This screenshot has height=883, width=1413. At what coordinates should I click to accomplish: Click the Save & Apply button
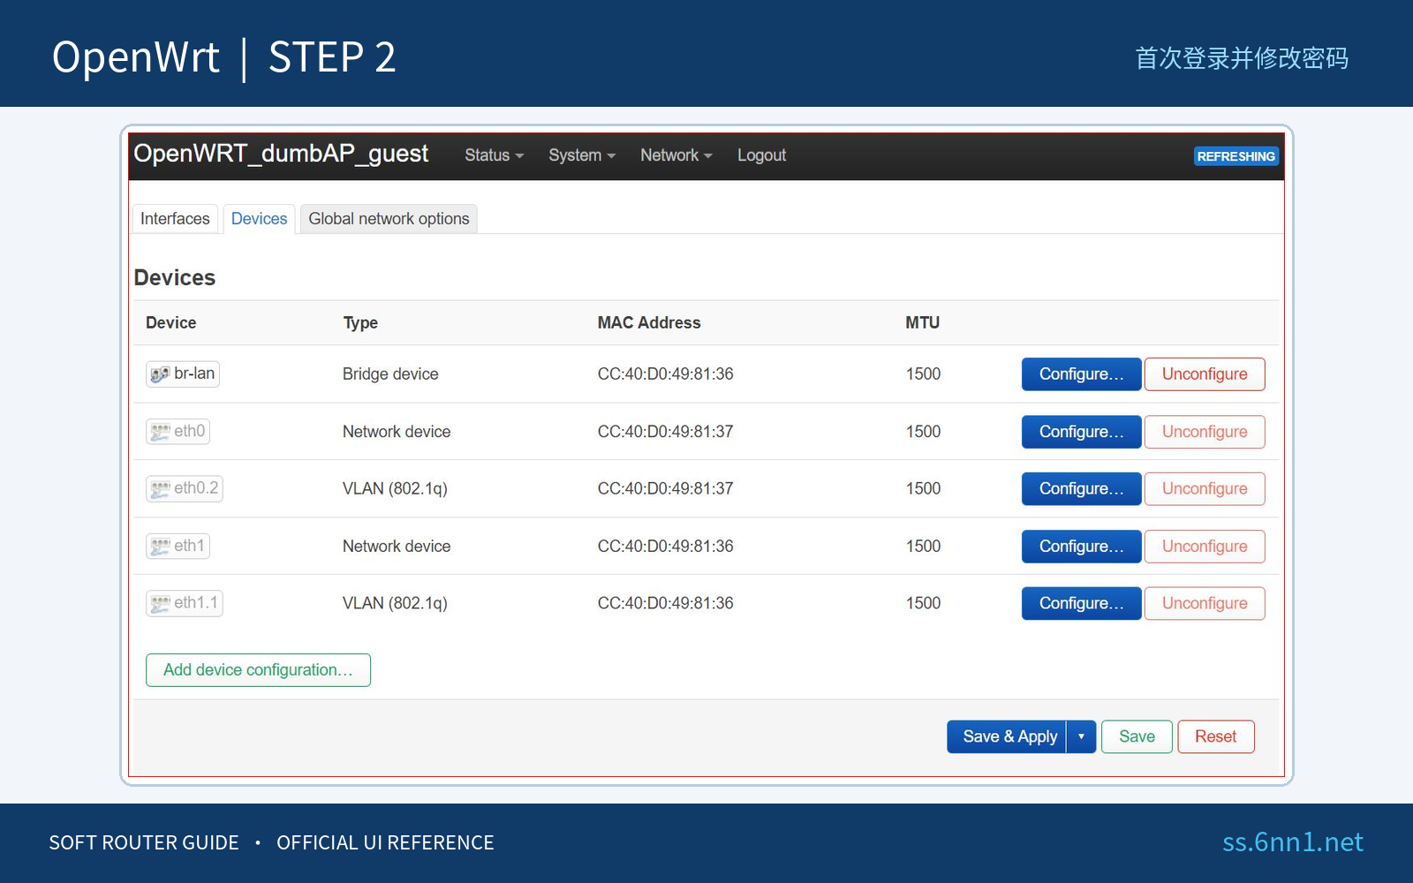1007,736
